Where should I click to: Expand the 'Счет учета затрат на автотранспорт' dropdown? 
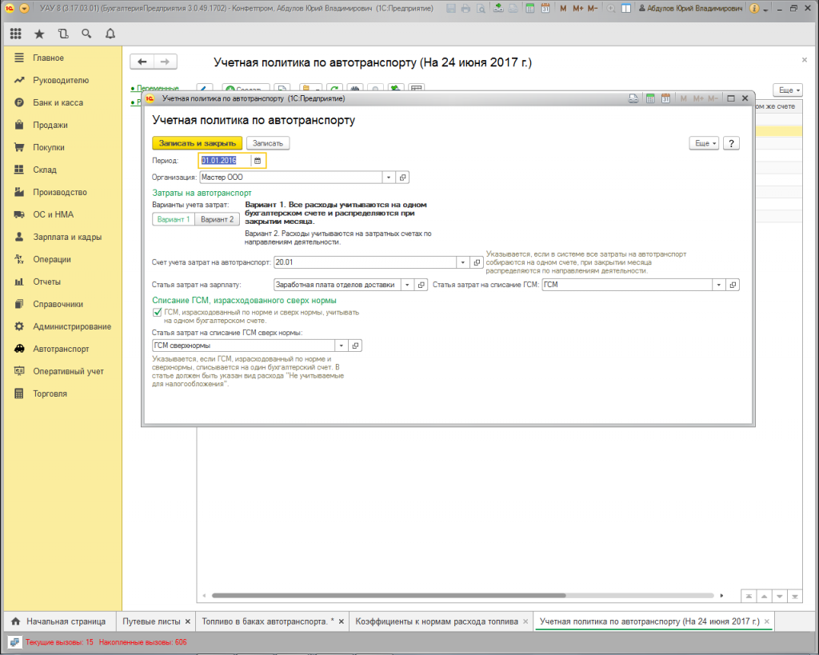click(x=463, y=263)
